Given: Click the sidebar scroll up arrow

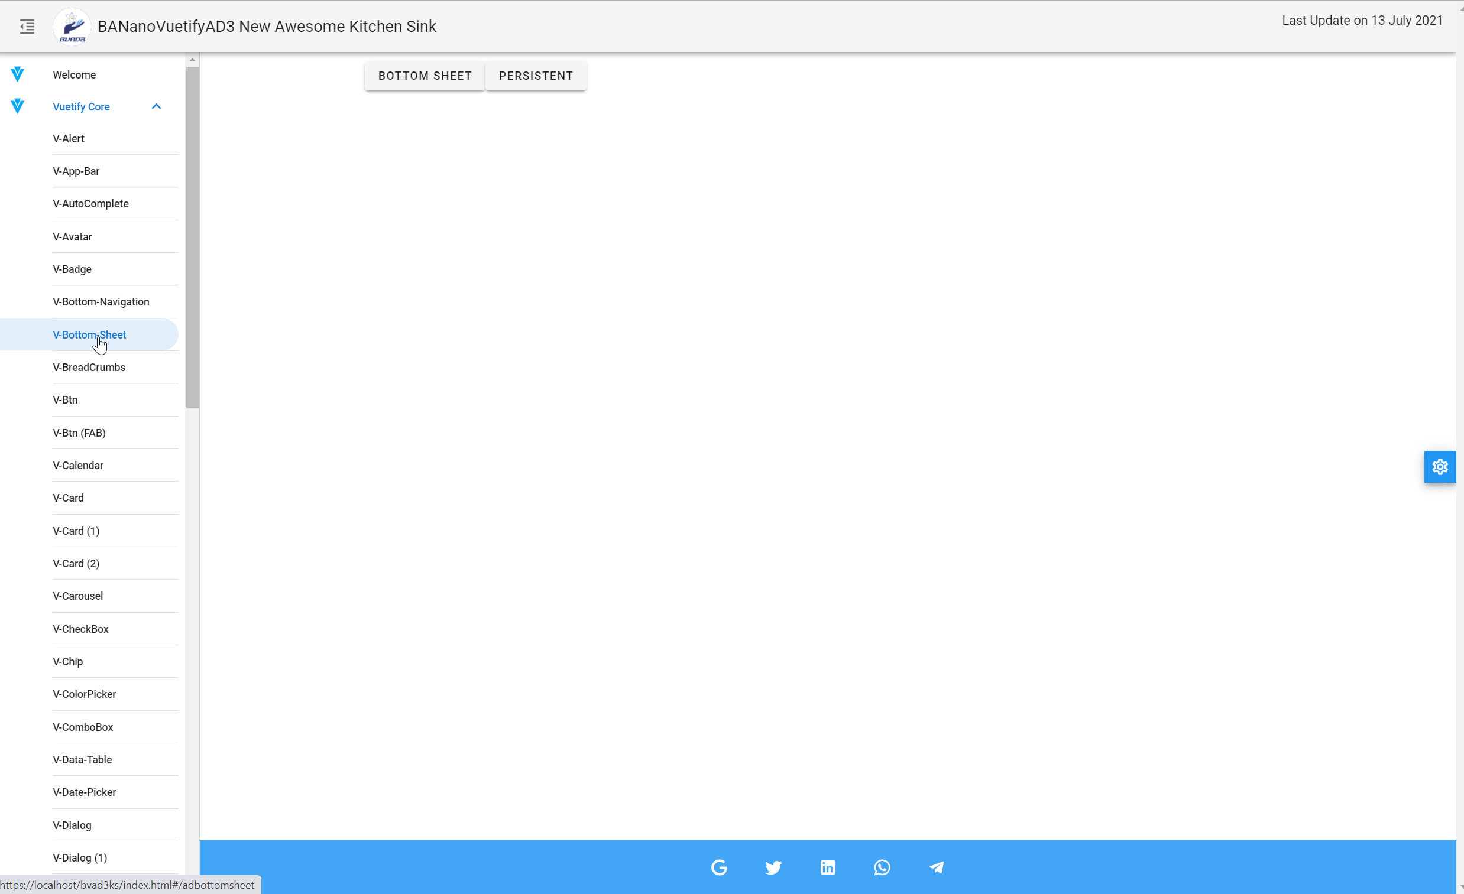Looking at the screenshot, I should (192, 60).
